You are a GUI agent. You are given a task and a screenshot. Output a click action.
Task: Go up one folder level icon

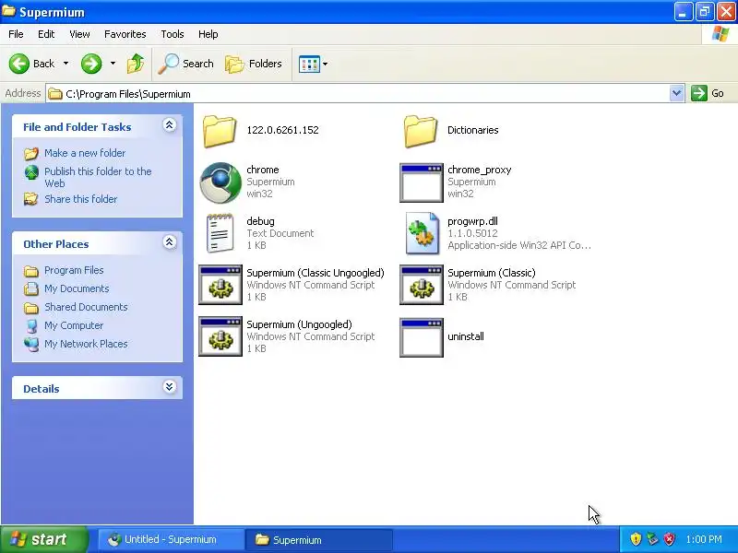pyautogui.click(x=136, y=64)
